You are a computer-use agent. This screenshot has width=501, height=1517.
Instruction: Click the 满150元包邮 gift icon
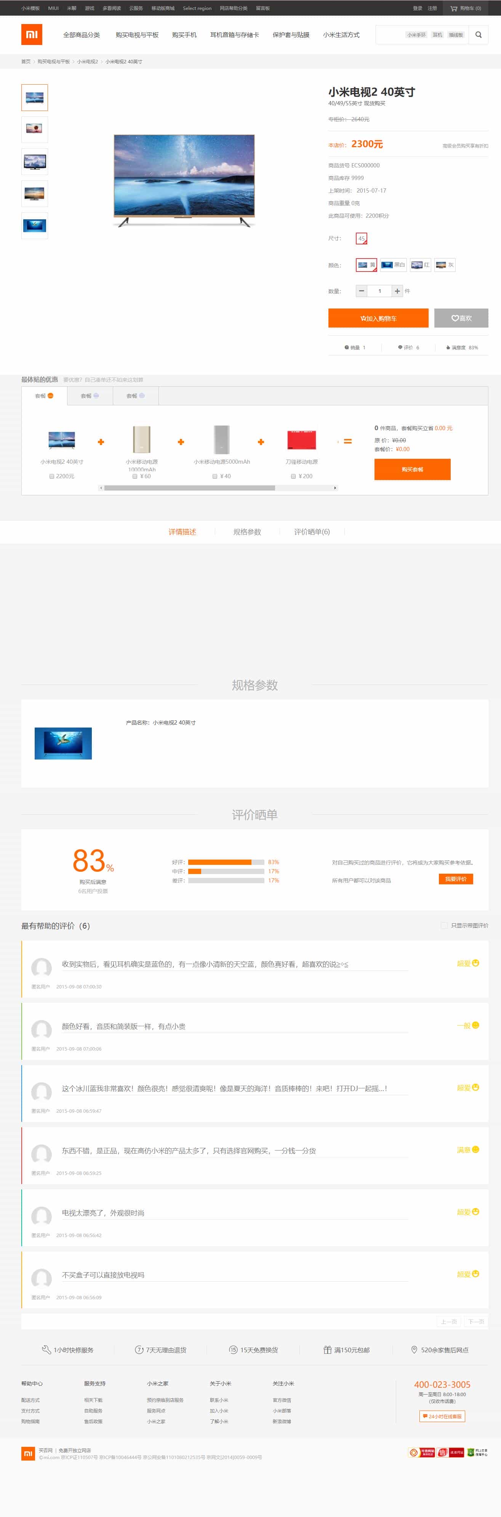pos(328,1350)
